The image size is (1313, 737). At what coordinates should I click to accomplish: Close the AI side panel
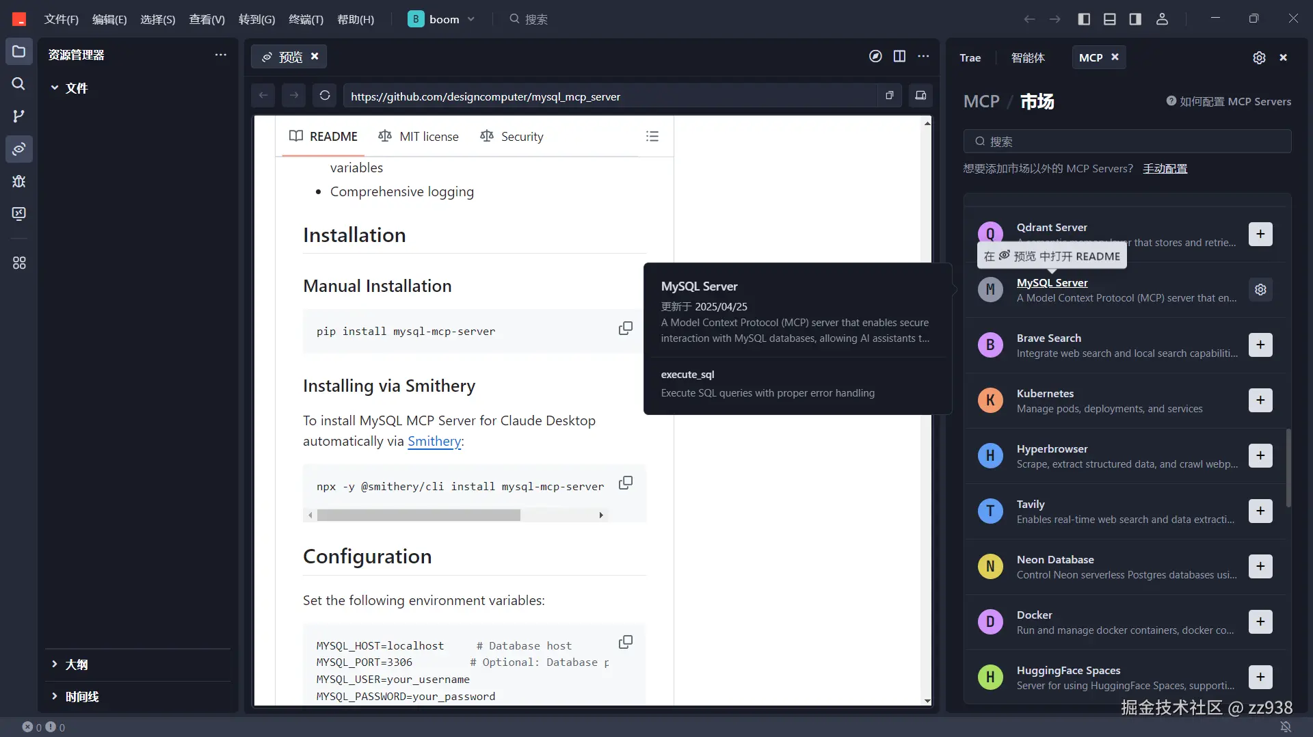(1284, 58)
